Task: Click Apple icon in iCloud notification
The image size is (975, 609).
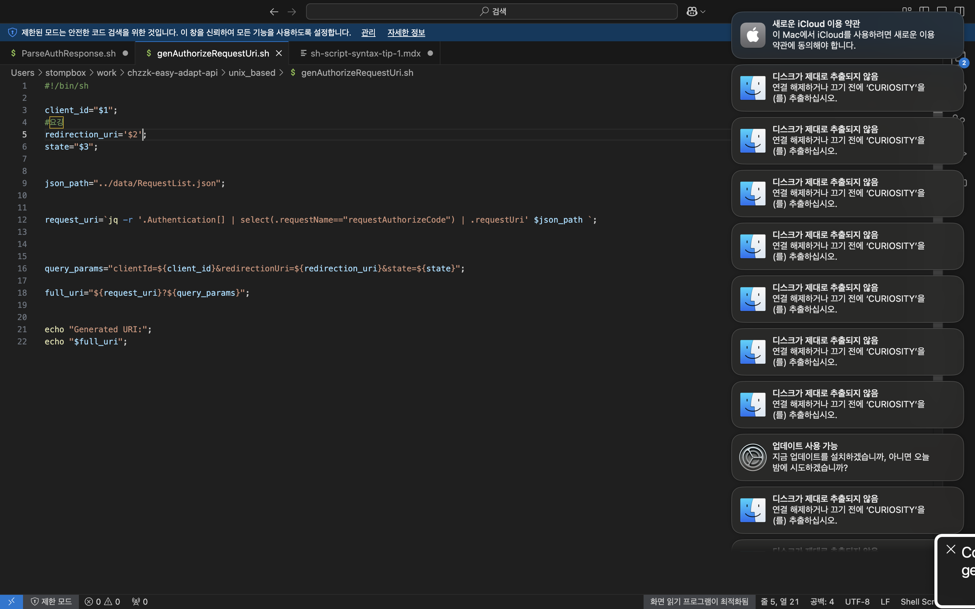Action: 753,35
